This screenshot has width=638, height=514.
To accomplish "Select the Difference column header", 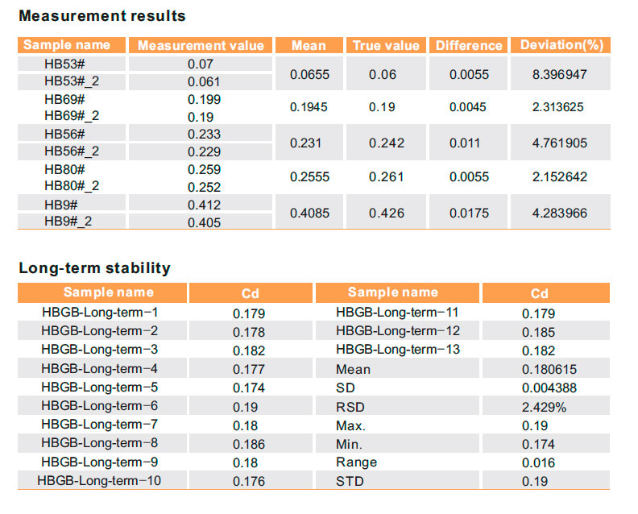I will coord(469,46).
